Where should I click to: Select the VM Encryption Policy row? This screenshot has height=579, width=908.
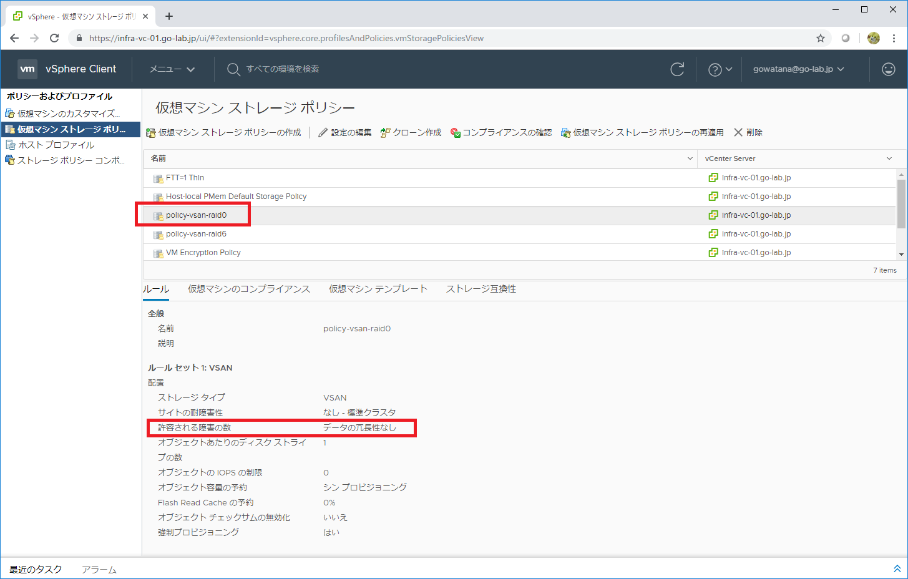tap(519, 253)
